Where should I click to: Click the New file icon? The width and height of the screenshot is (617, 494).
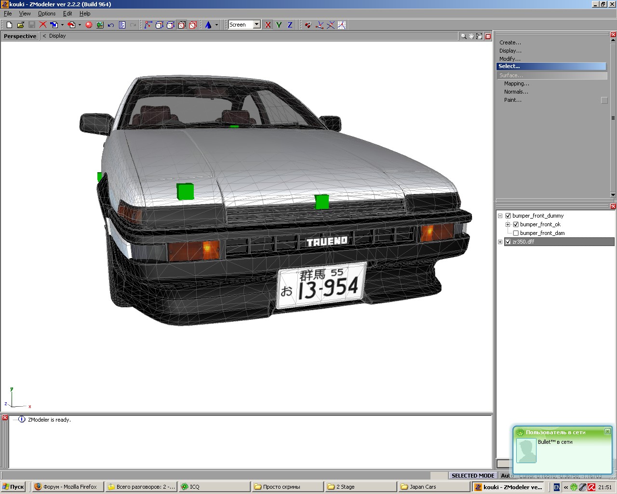9,25
